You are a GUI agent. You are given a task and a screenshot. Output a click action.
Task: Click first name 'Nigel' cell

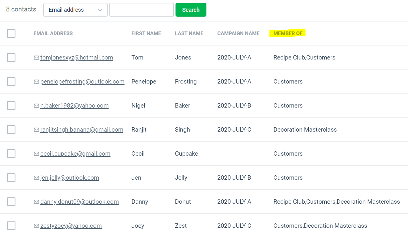pyautogui.click(x=138, y=106)
